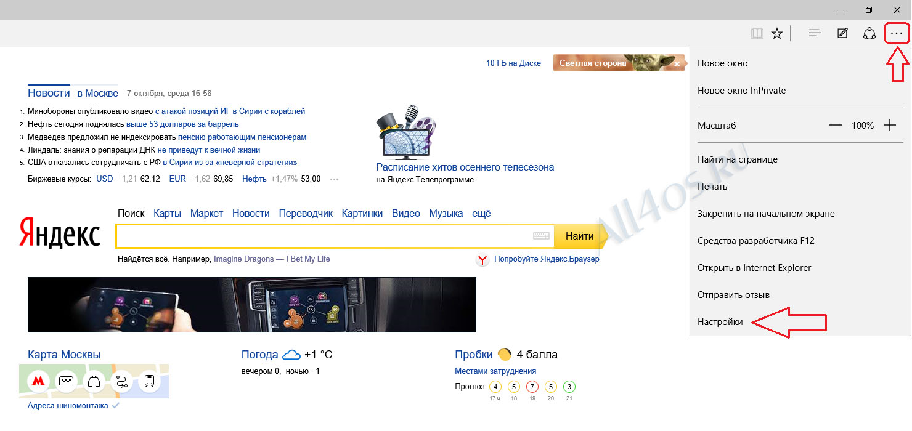912x431 pixels.
Task: Click the cloud weather icon
Action: [291, 355]
